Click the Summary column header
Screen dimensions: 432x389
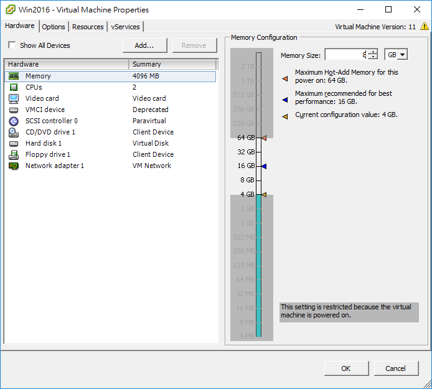click(172, 64)
